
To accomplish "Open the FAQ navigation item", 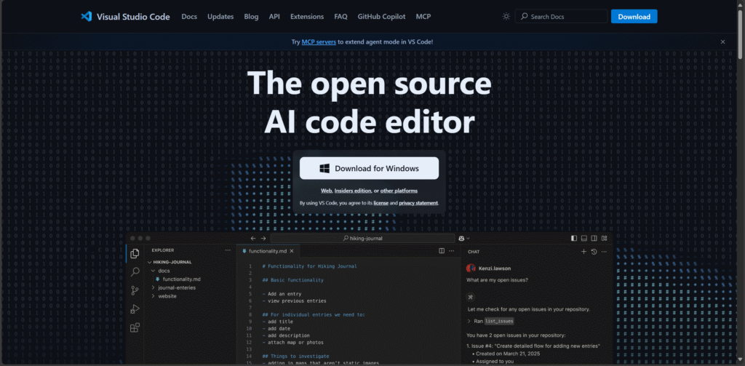I will 340,17.
